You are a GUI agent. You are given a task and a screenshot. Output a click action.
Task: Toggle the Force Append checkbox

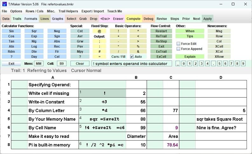tap(178, 49)
